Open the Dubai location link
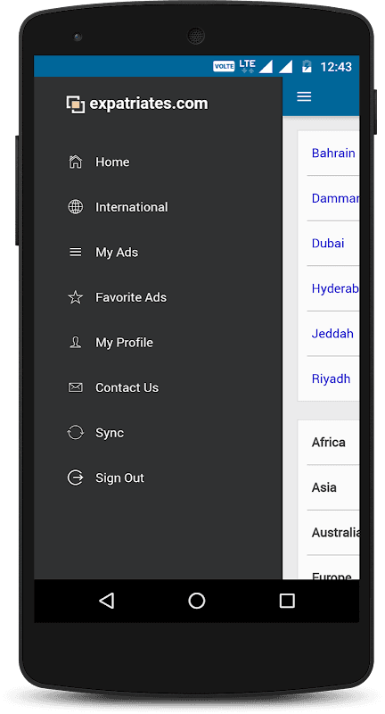 tap(328, 243)
